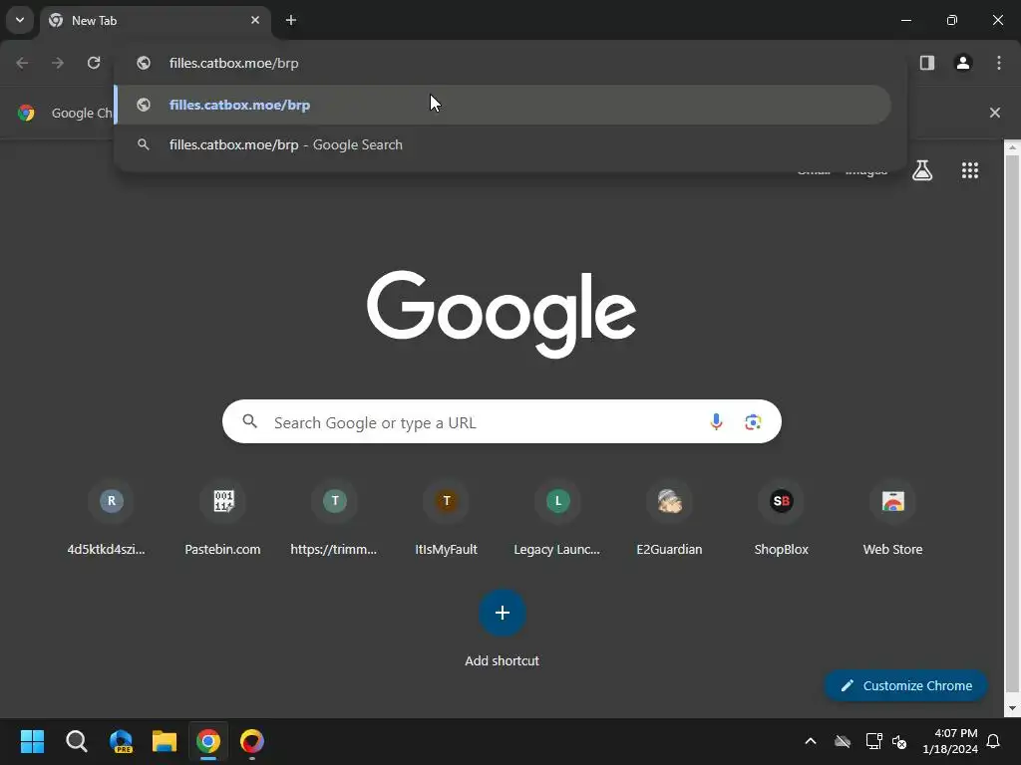Reload the current page
The width and height of the screenshot is (1021, 765).
(94, 63)
